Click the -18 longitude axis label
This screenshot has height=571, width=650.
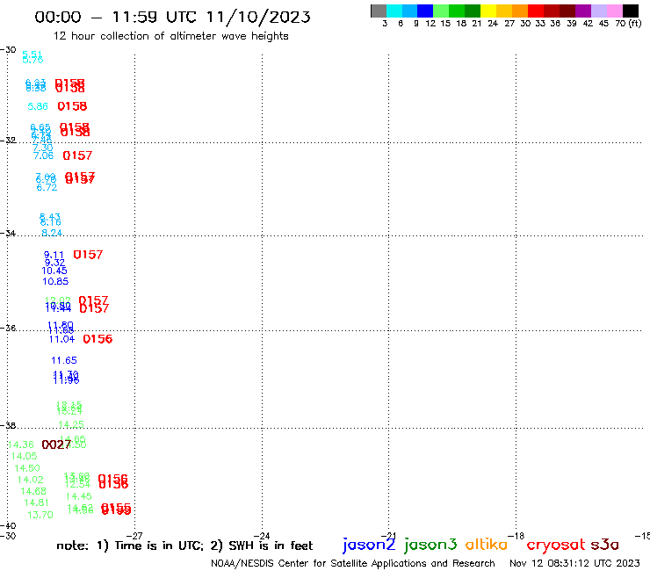click(516, 536)
